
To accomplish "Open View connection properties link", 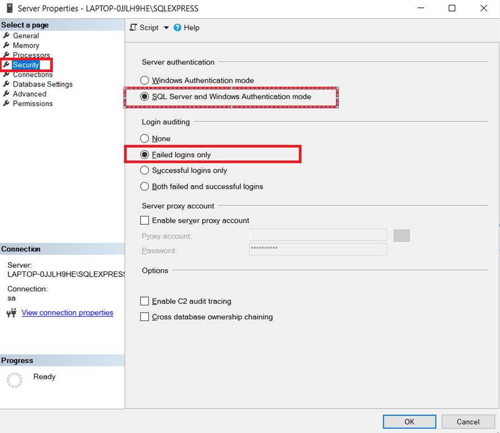I will (x=67, y=313).
